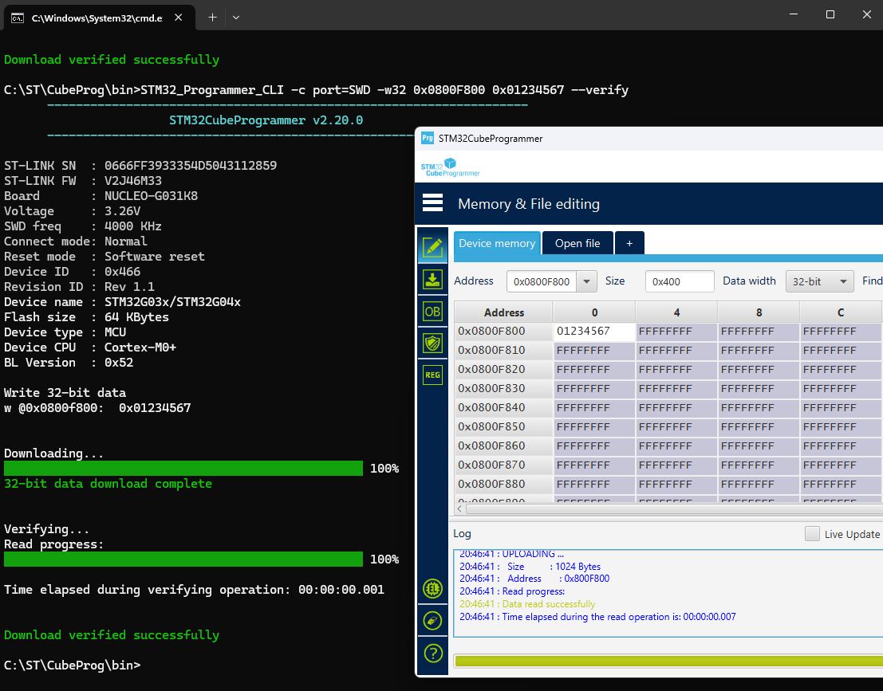
Task: Expand the Address dropdown arrow
Action: (x=586, y=281)
